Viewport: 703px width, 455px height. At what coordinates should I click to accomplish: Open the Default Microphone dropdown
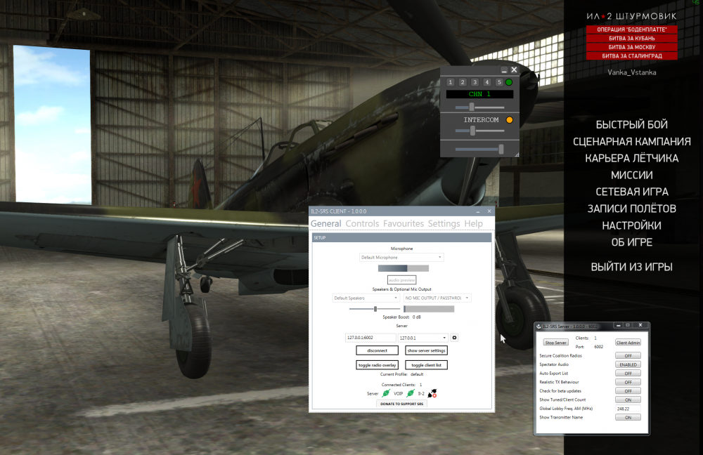401,258
